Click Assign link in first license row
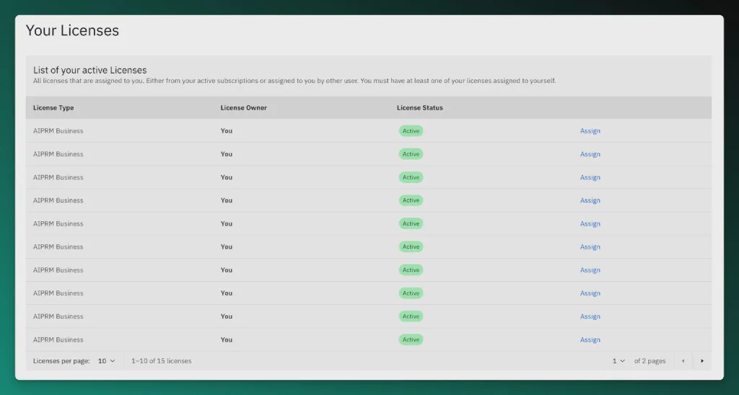This screenshot has height=395, width=739. [590, 131]
